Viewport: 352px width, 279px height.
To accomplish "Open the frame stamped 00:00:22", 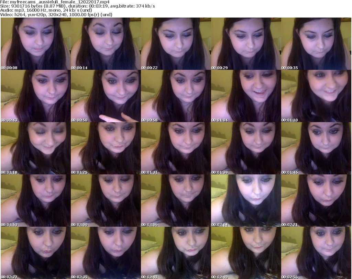I will coord(176,44).
